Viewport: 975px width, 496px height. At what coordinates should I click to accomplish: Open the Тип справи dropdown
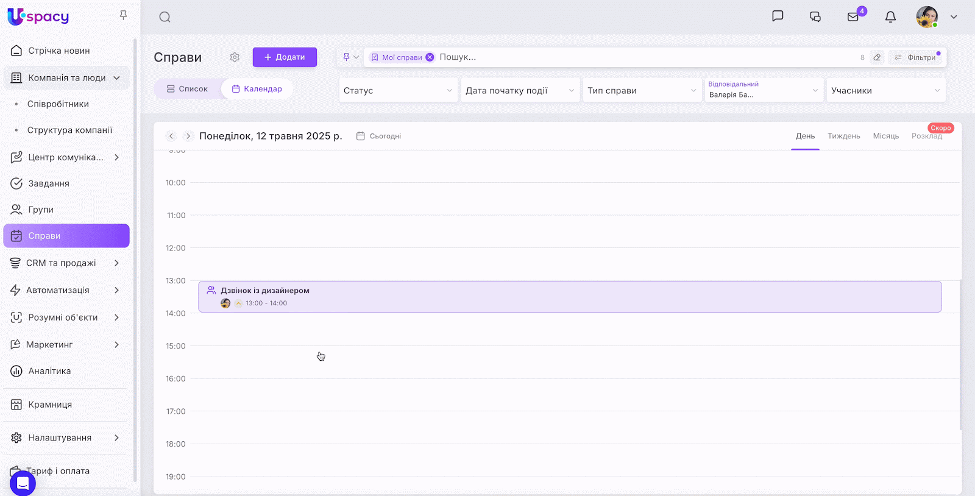point(642,90)
